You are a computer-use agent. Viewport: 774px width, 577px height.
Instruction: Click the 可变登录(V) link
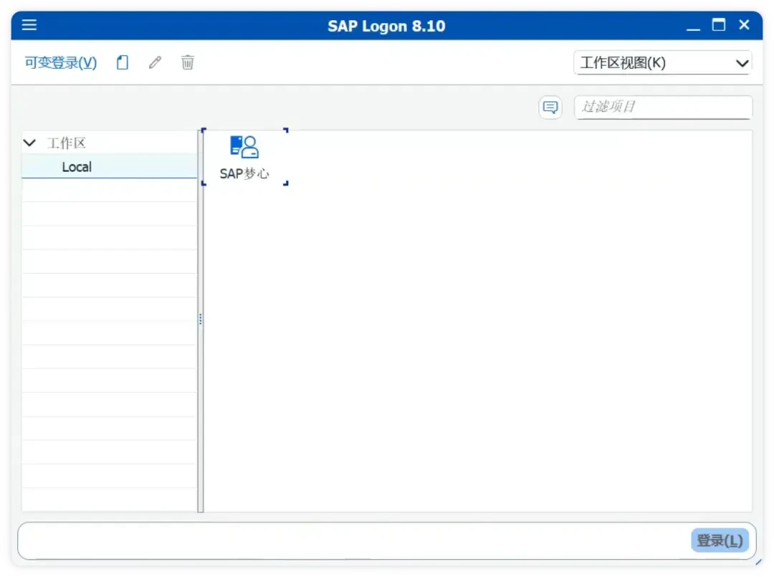point(61,62)
